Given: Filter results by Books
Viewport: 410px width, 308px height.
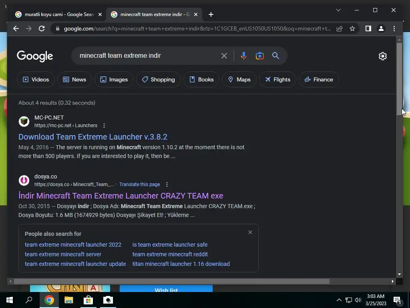Looking at the screenshot, I should click(x=201, y=79).
